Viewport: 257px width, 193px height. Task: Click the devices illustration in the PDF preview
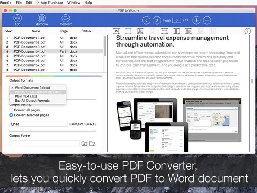click(x=152, y=125)
